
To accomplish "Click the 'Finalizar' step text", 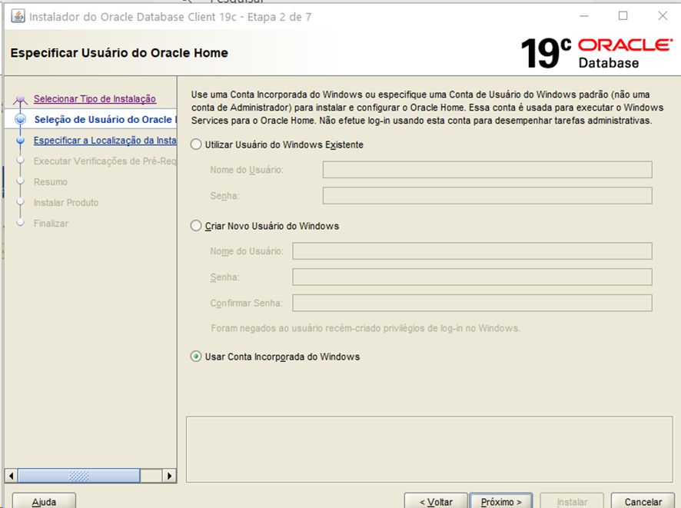I will coord(51,224).
